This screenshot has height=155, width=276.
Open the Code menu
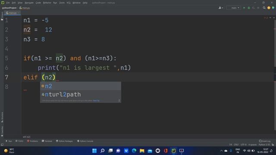point(38,3)
